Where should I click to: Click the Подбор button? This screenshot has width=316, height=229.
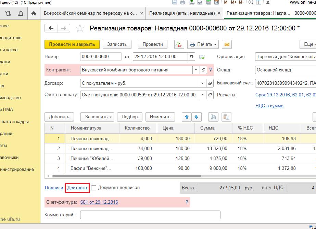[130, 117]
